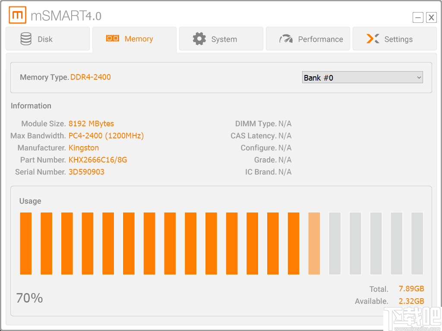Screen dimensions: 442x331
Task: Click the Memory Type label
Action: coord(44,77)
